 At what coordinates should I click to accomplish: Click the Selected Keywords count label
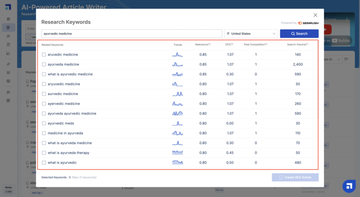56,178
